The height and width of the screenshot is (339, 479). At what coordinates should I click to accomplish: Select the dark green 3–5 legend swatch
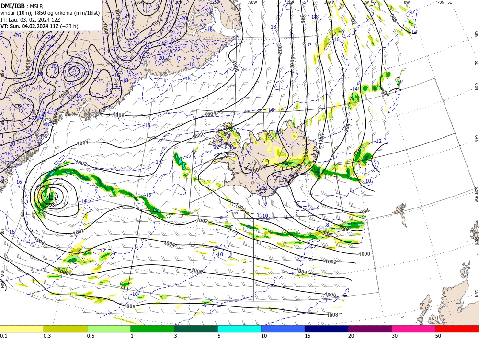point(196,328)
